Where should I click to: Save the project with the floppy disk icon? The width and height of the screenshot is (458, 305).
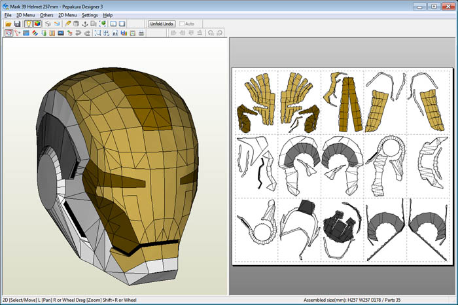[17, 24]
